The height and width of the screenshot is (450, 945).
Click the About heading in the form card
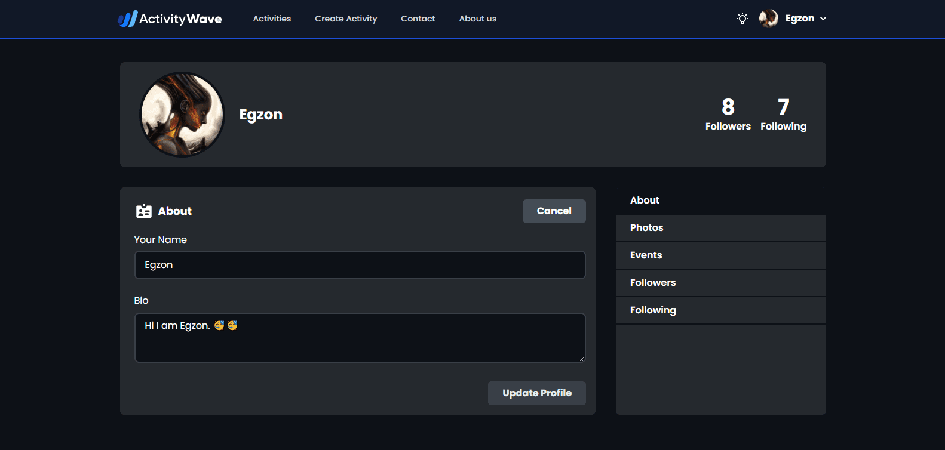pos(175,211)
